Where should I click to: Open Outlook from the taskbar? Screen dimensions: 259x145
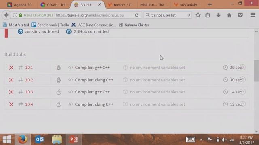pos(40,139)
